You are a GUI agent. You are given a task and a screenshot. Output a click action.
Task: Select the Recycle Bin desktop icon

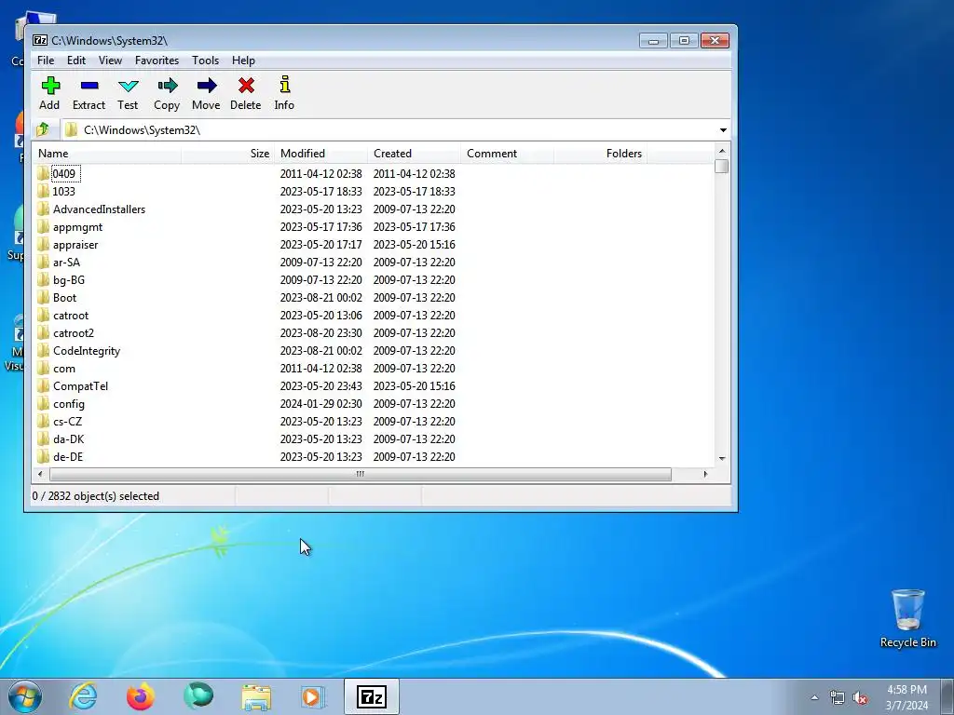pos(907,618)
